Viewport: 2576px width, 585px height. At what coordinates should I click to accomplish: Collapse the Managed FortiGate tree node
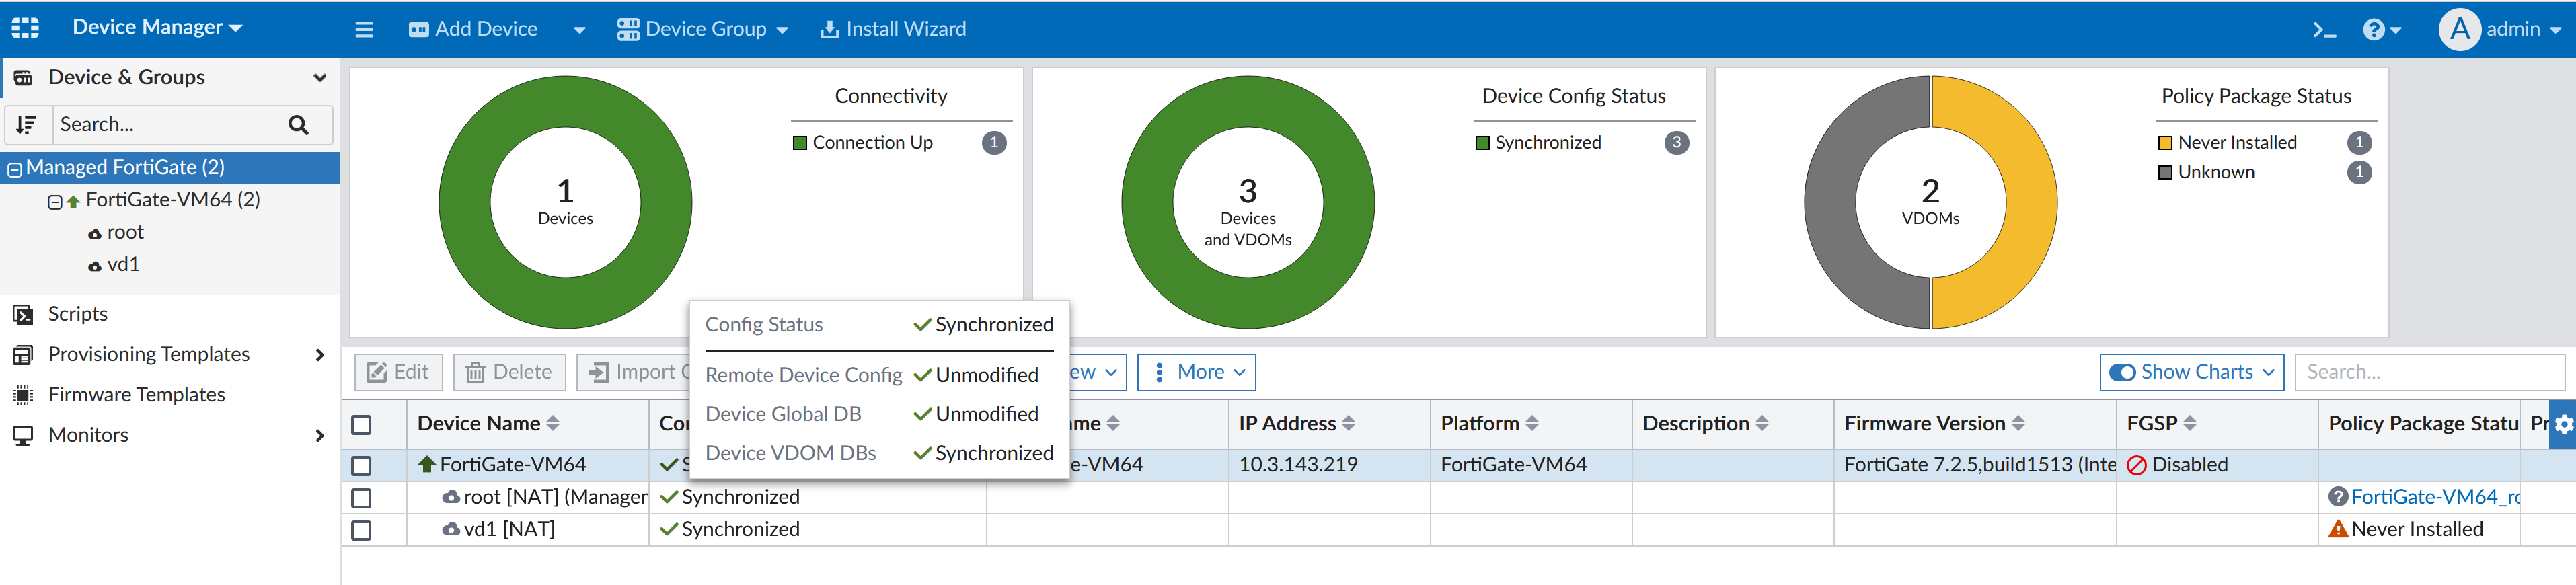(x=15, y=169)
